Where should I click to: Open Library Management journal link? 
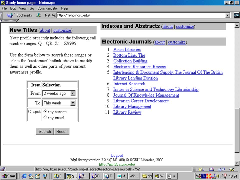(x=132, y=106)
